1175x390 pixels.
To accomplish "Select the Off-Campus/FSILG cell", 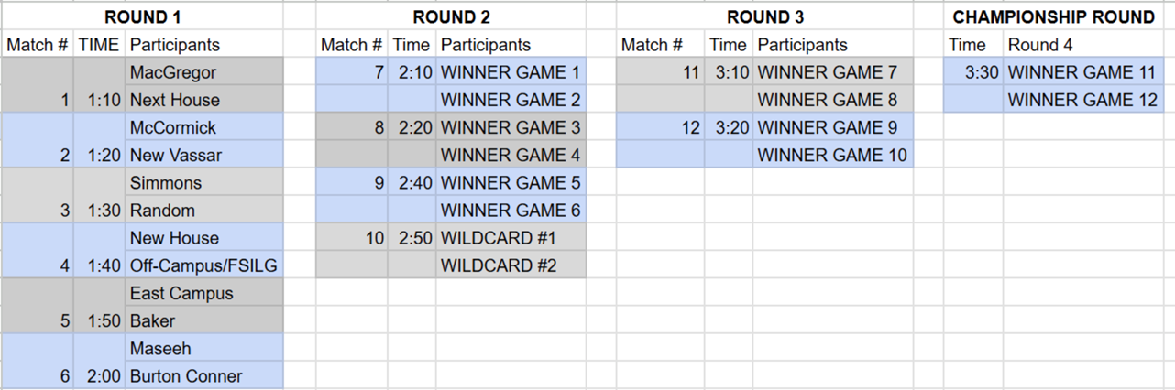I will click(x=203, y=265).
